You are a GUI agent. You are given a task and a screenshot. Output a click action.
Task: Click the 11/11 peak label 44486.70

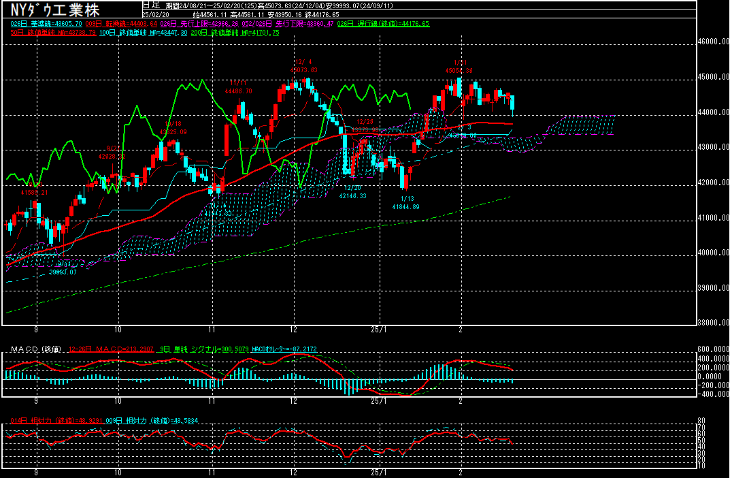[x=239, y=91]
